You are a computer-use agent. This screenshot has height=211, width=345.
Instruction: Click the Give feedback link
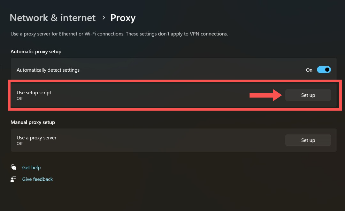(x=37, y=179)
